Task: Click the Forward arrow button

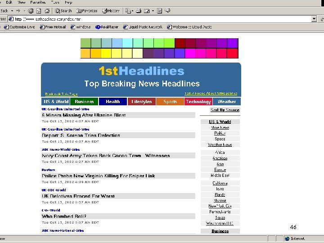Action: click(x=18, y=10)
